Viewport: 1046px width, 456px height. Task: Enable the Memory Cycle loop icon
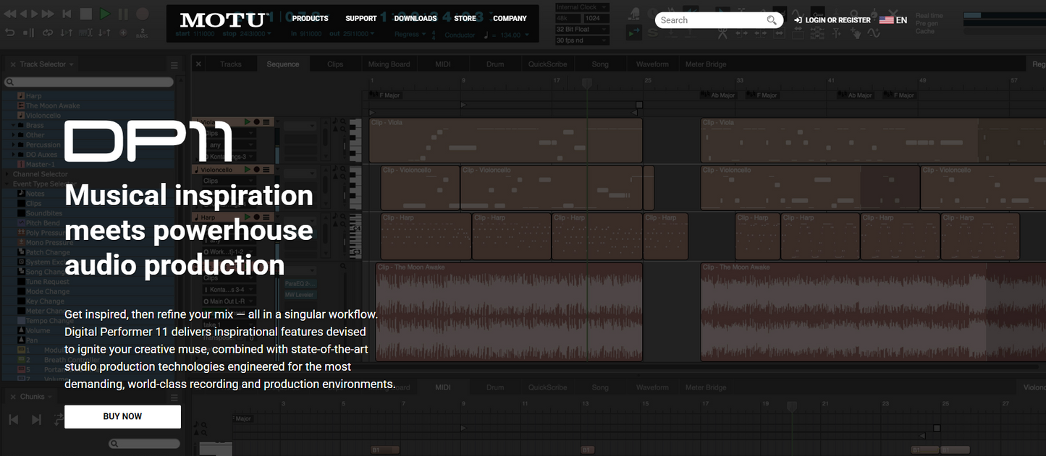tap(48, 32)
